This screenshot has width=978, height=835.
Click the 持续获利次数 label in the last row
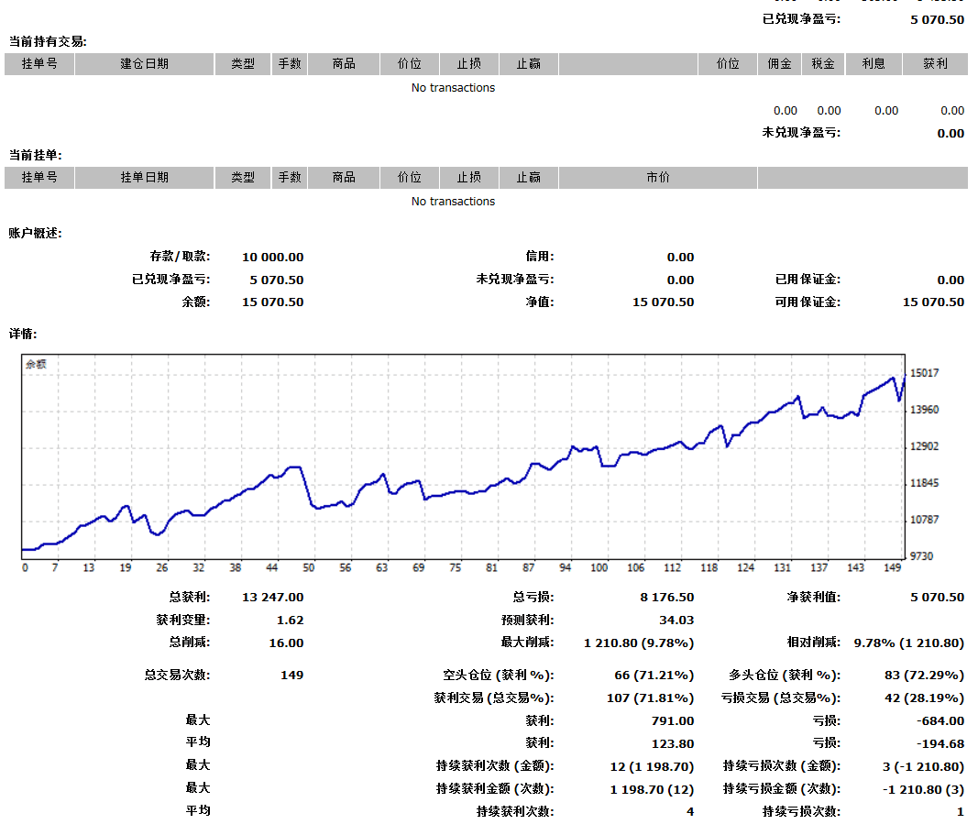point(514,811)
